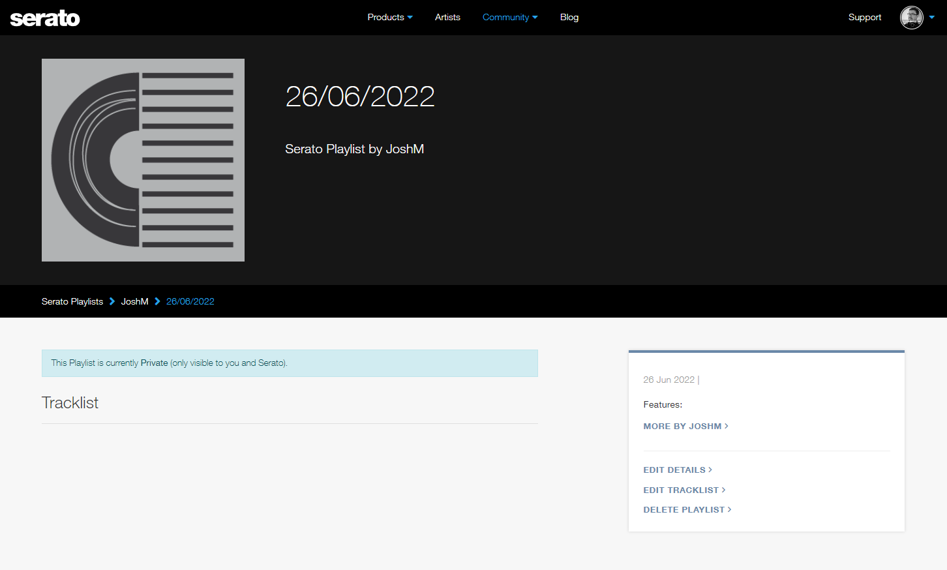Viewport: 947px width, 570px height.
Task: Open More by JoshM link
Action: (x=686, y=427)
